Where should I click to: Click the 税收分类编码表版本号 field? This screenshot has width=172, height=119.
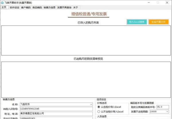tap(163, 107)
